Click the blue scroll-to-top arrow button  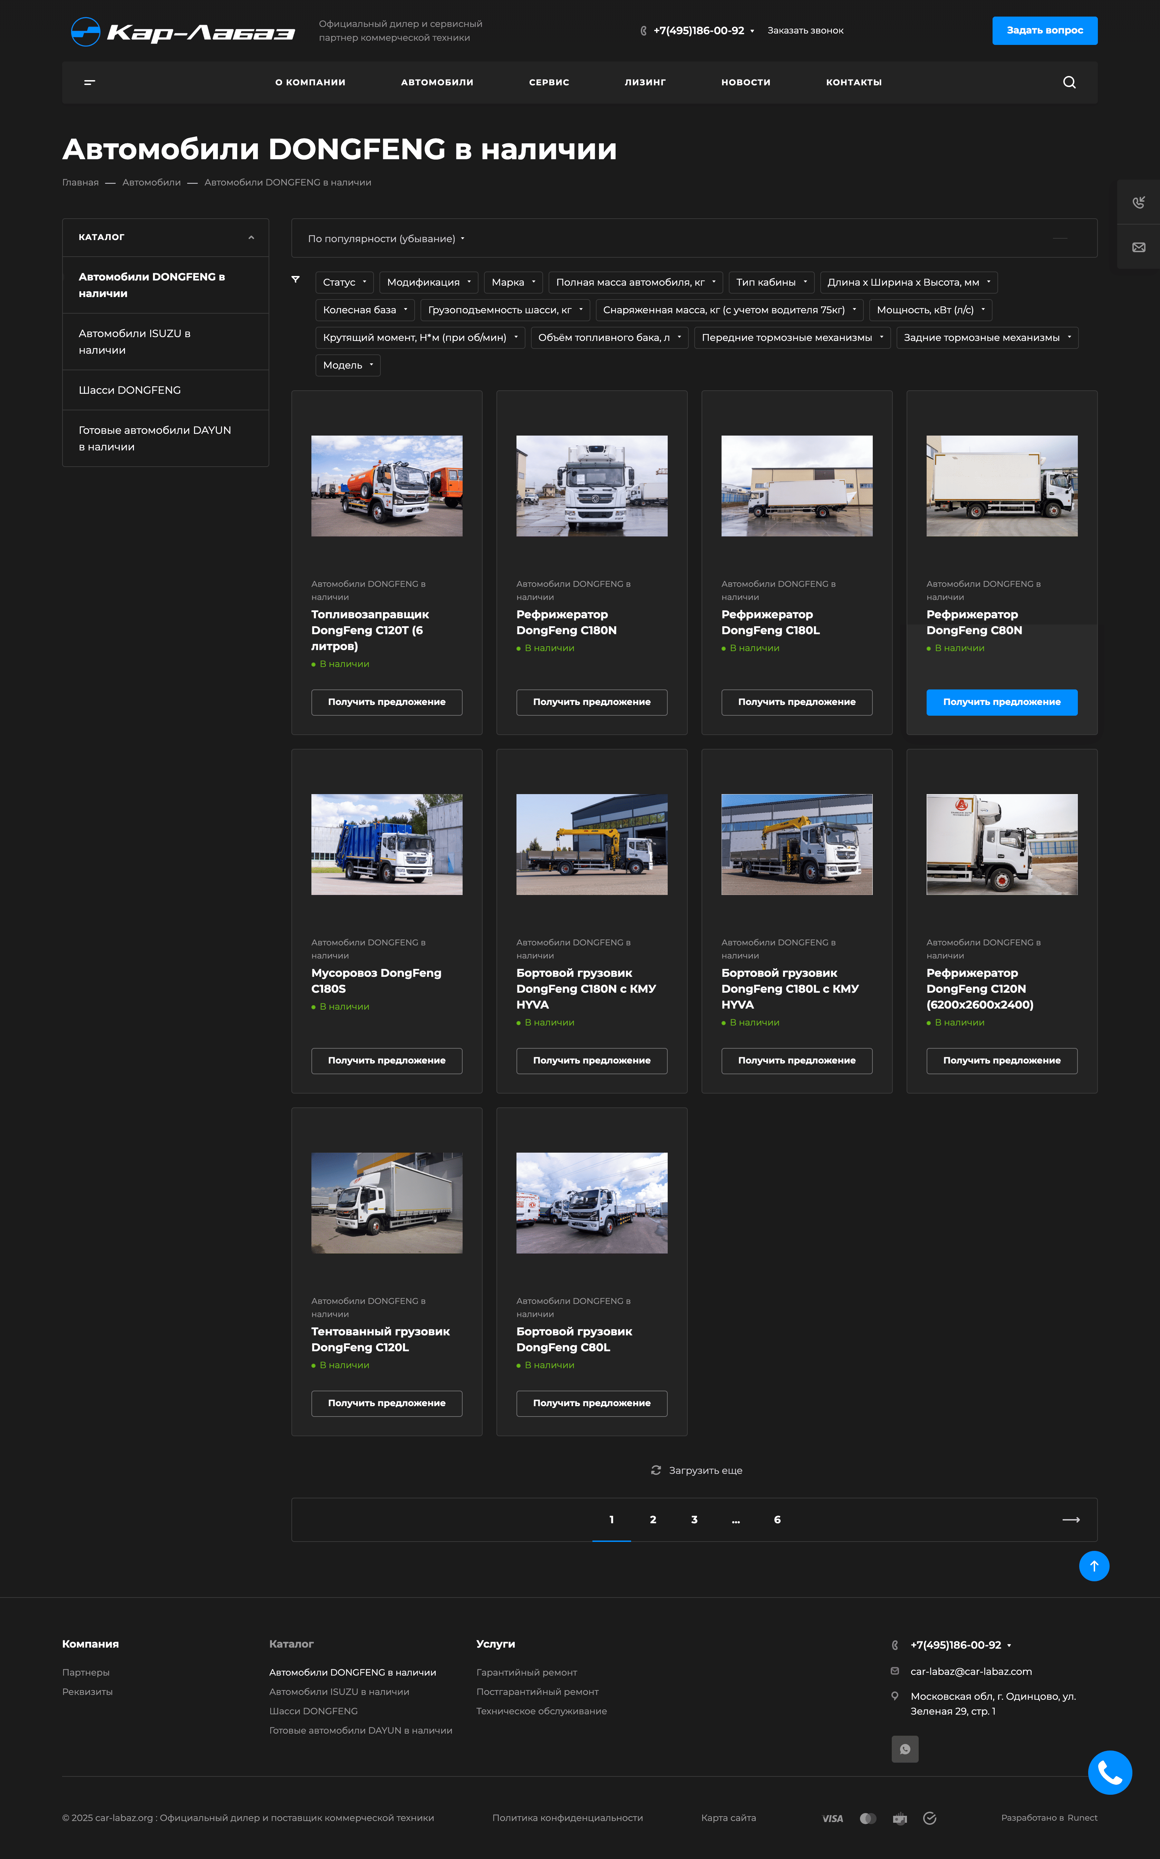point(1094,1566)
